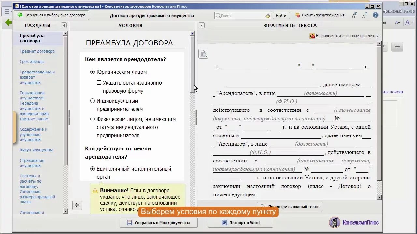Click Посмотреть полный текст button
This screenshot has height=234, width=417.
coord(290,207)
